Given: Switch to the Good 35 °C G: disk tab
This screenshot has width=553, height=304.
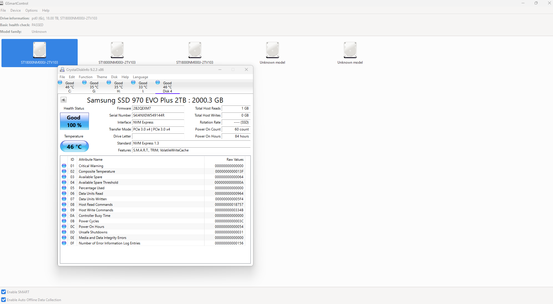Looking at the screenshot, I should coord(94,87).
